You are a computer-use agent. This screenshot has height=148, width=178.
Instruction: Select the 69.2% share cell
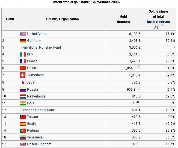click(x=158, y=41)
